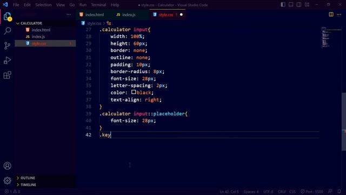Click the VS Code logo icon

tap(5, 5)
